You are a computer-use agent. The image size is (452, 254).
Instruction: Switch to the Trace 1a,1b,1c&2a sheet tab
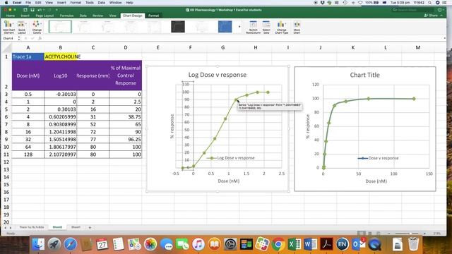click(32, 227)
